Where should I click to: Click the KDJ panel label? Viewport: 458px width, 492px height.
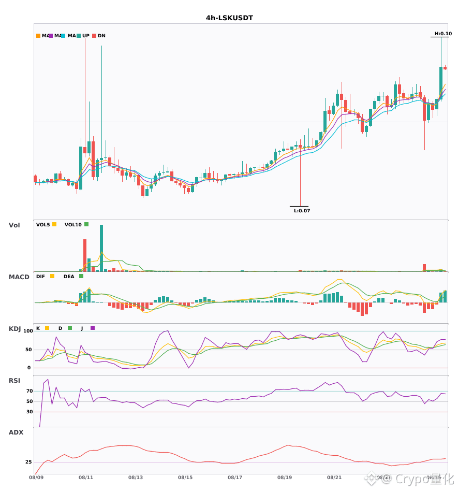[x=14, y=329]
